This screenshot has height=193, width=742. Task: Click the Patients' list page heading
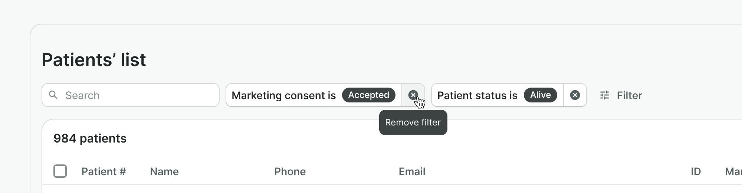click(x=94, y=60)
